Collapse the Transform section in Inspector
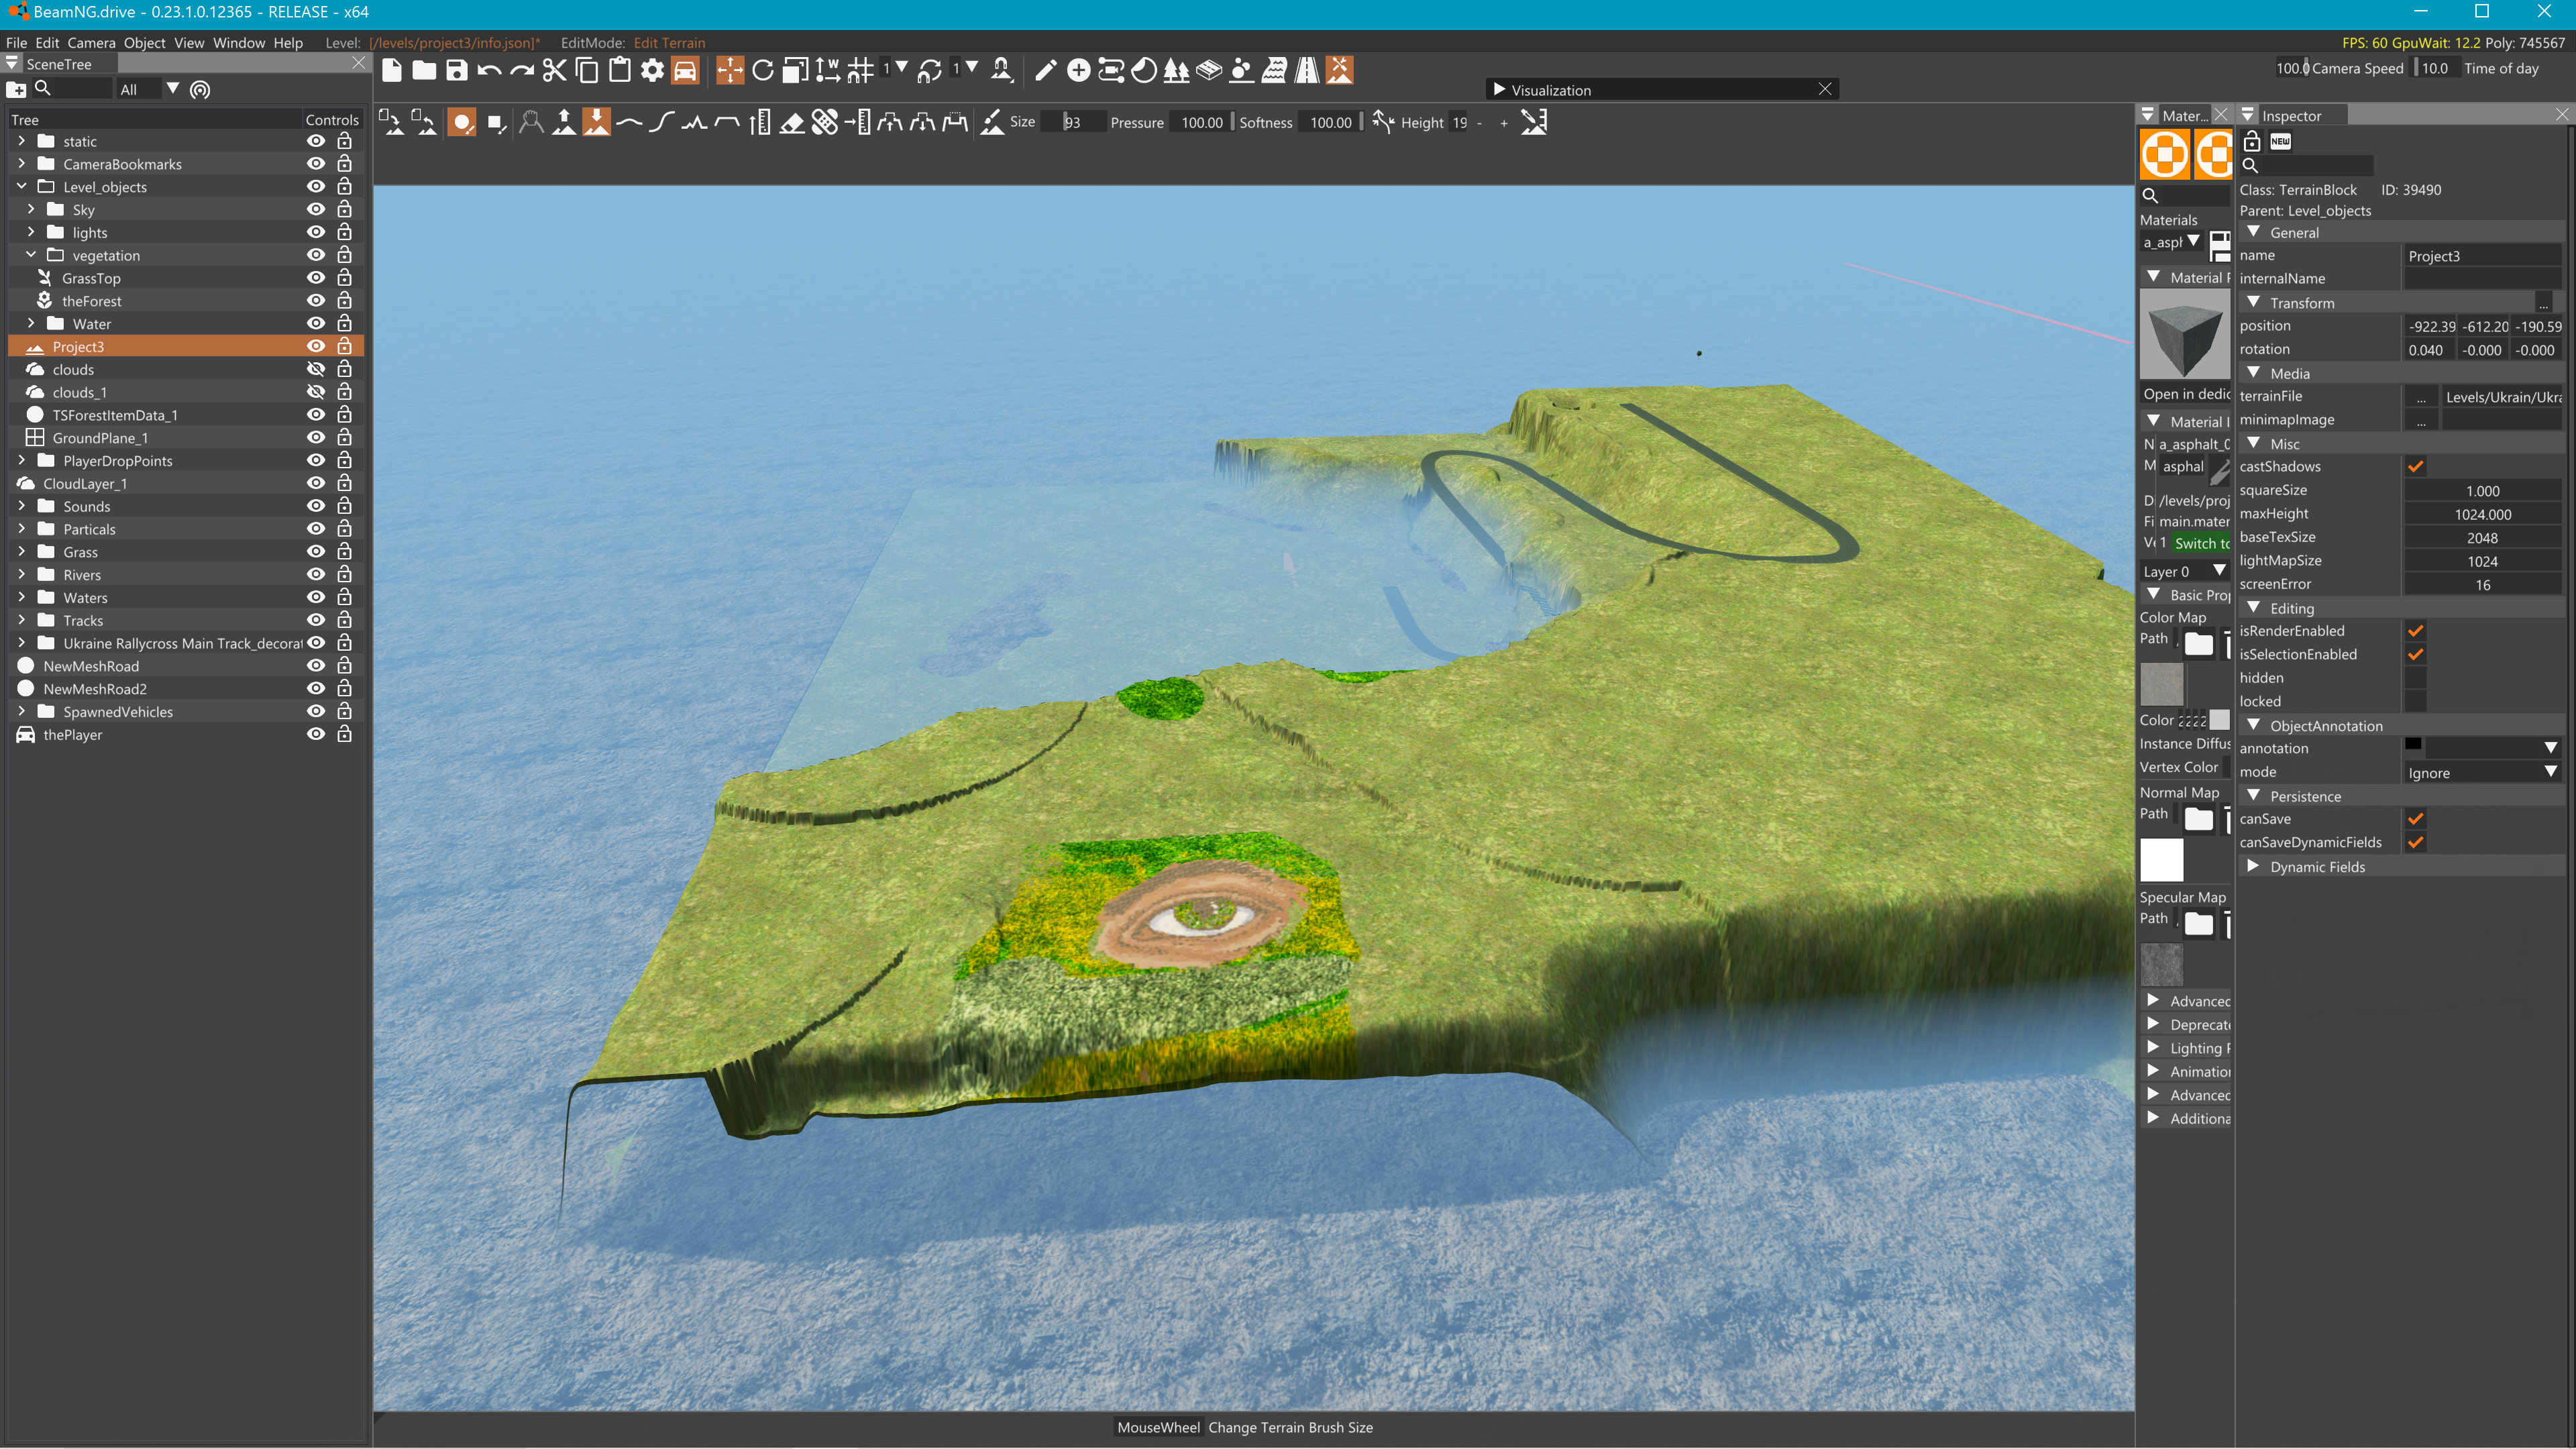The image size is (2576, 1449). tap(2253, 302)
